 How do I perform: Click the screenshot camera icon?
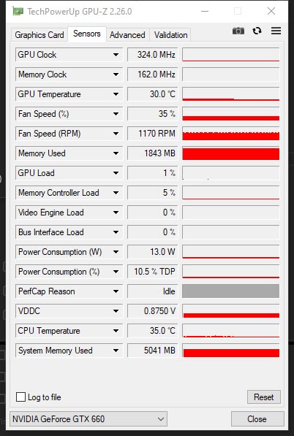point(238,31)
